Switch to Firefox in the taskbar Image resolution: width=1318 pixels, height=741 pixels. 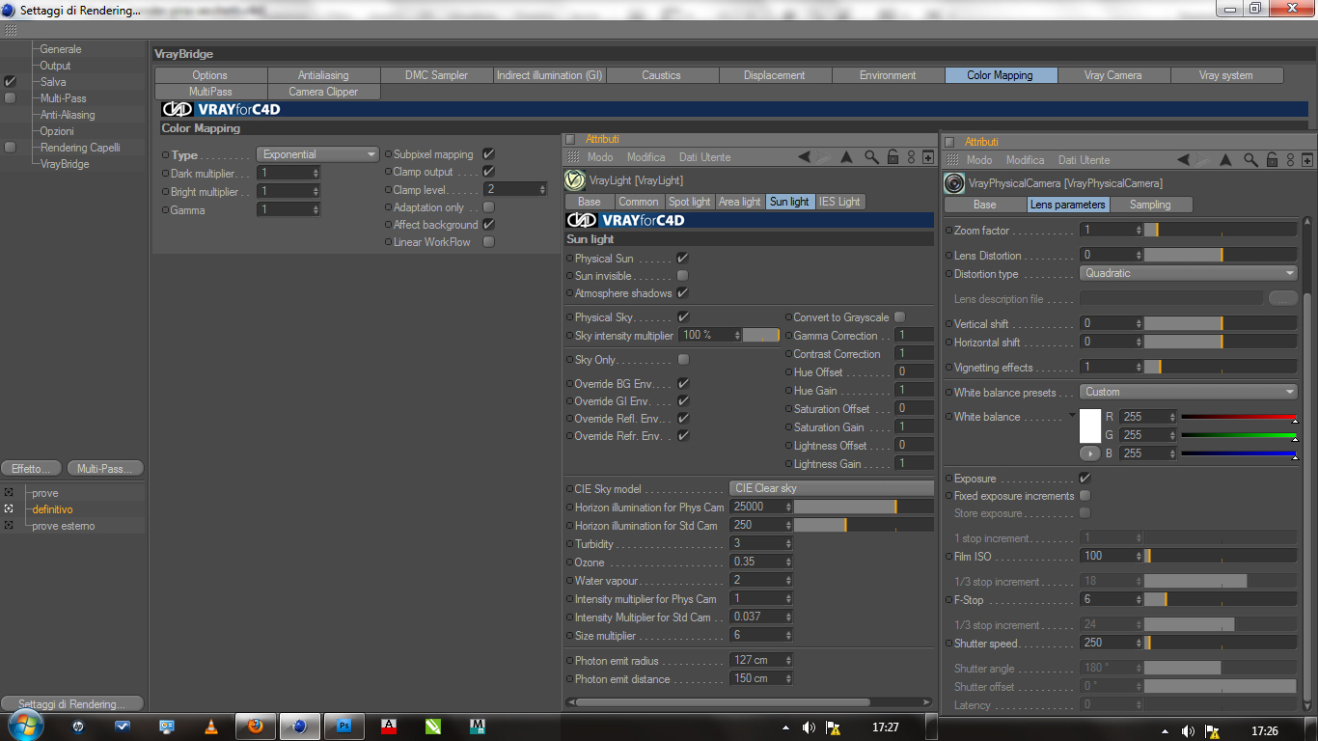pos(256,727)
